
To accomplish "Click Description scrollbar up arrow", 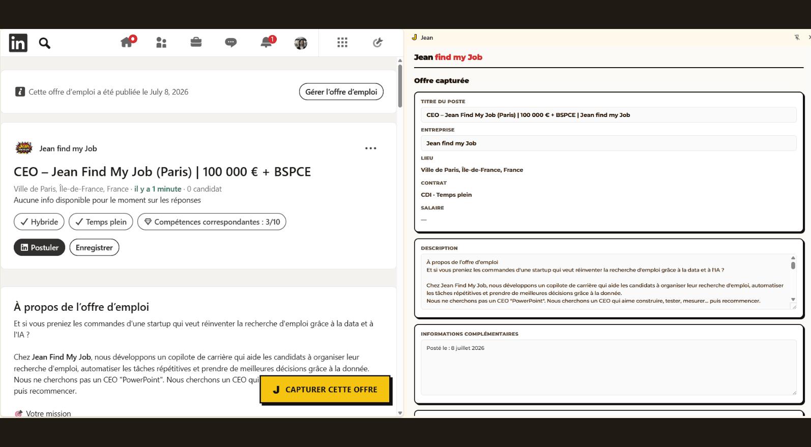I will tap(793, 258).
